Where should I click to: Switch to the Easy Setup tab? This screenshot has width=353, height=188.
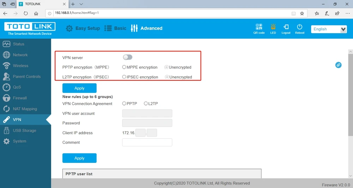[83, 28]
